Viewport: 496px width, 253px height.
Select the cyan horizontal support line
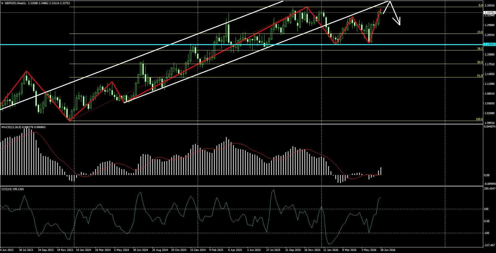(x=241, y=44)
